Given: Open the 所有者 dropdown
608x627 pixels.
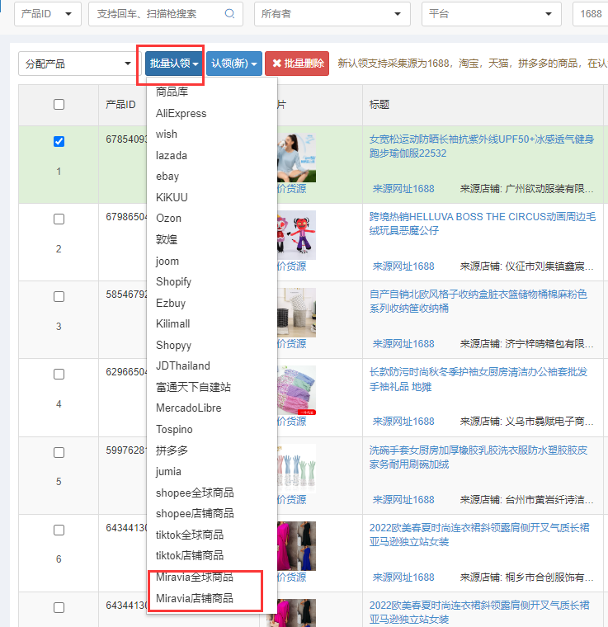Looking at the screenshot, I should 332,14.
